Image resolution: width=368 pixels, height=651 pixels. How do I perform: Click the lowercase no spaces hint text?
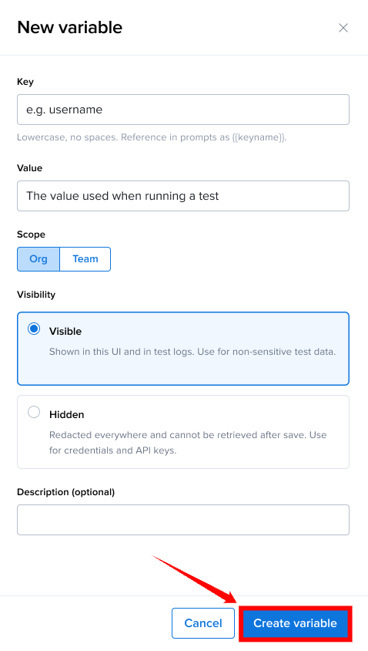152,137
